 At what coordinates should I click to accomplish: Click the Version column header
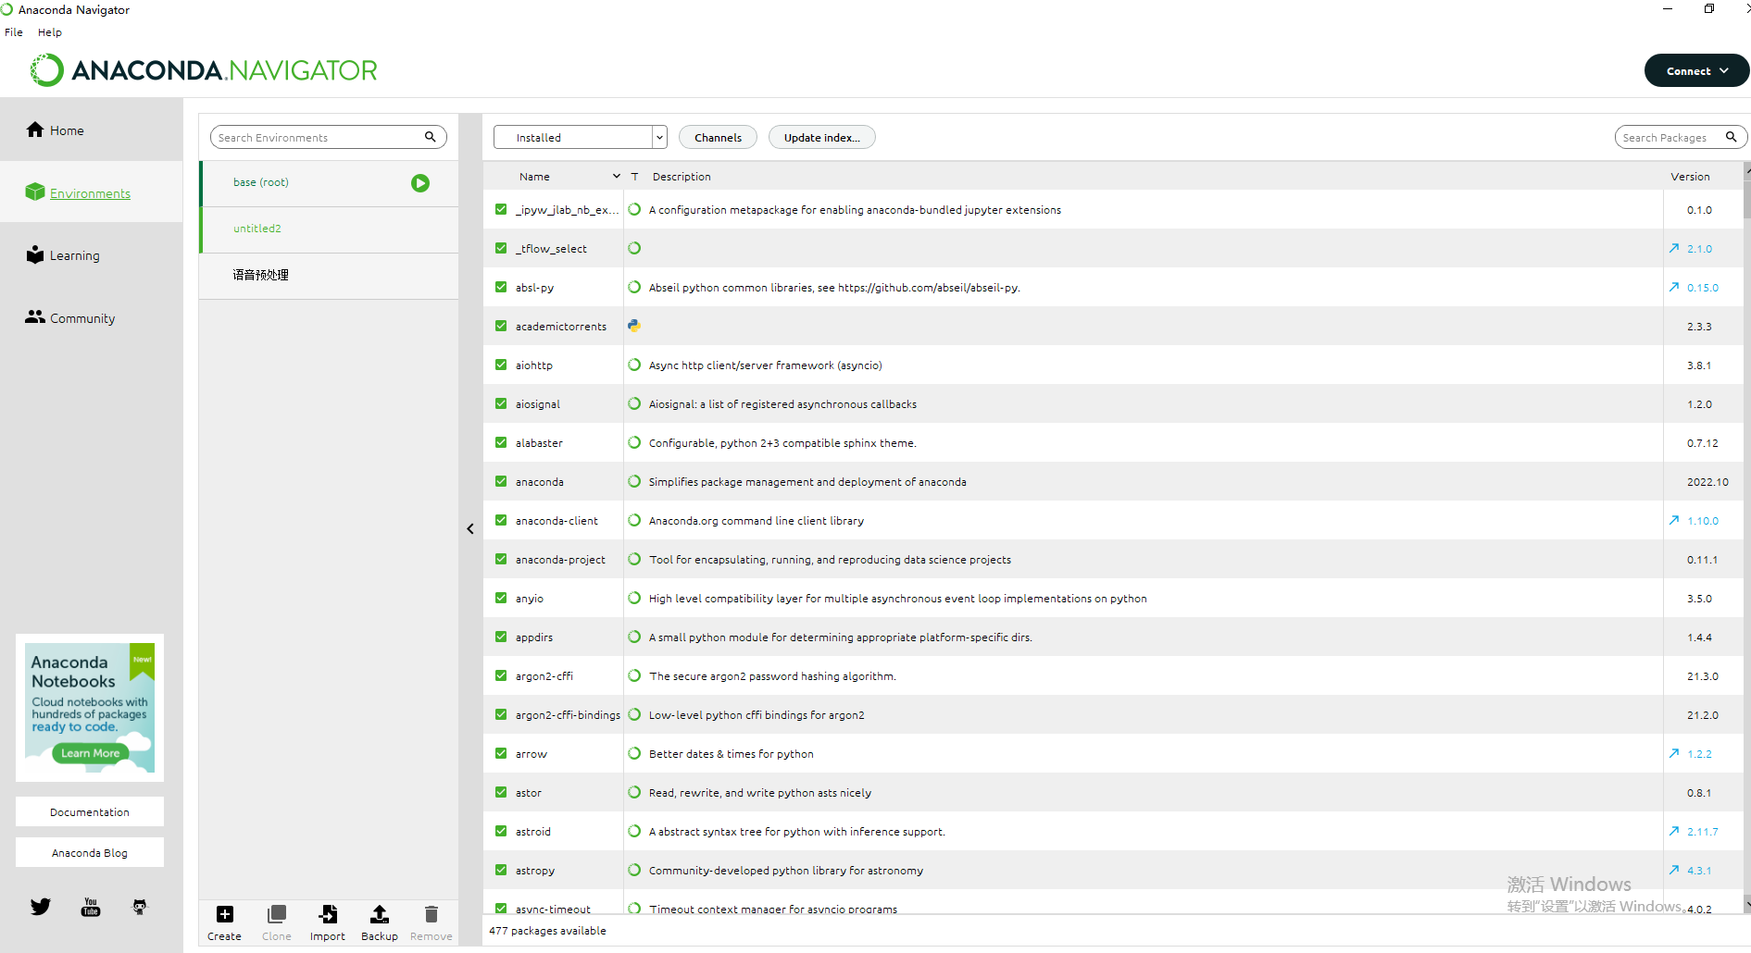point(1690,177)
